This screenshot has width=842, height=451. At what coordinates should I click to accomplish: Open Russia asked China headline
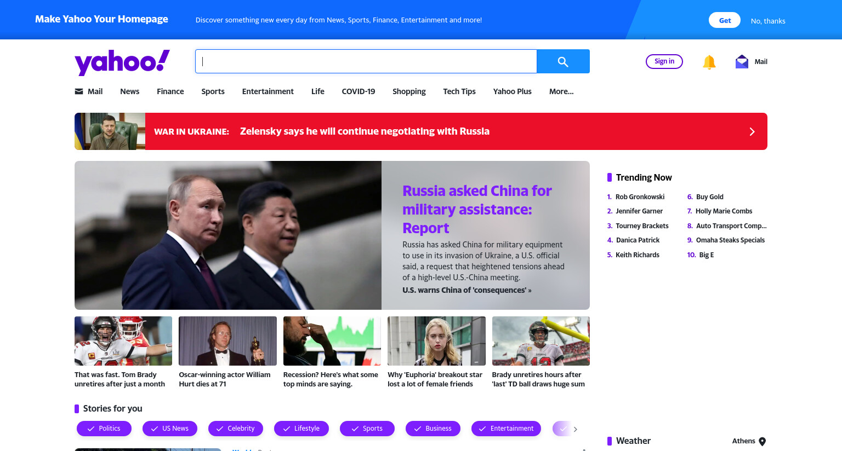coord(477,209)
